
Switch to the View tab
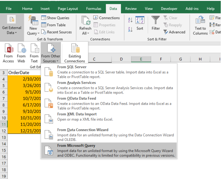click(x=149, y=9)
